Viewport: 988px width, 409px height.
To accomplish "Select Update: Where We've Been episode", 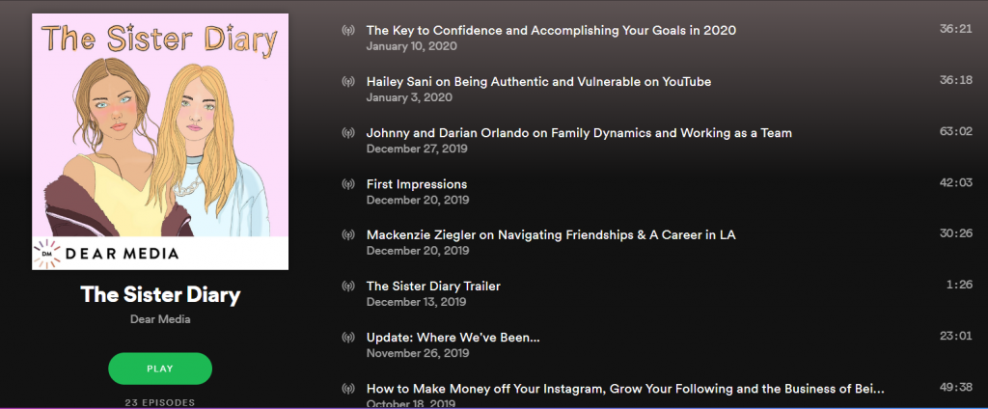I will [x=453, y=338].
